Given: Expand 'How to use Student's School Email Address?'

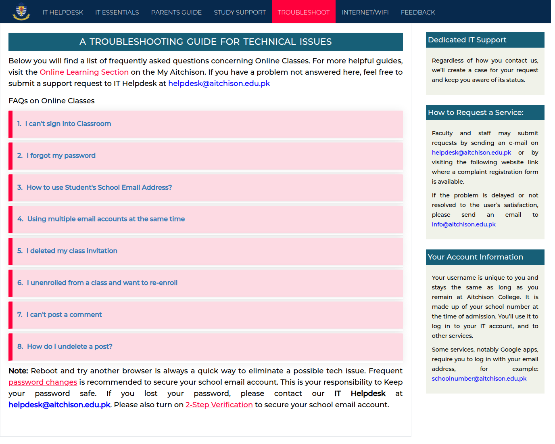Looking at the screenshot, I should pos(206,188).
